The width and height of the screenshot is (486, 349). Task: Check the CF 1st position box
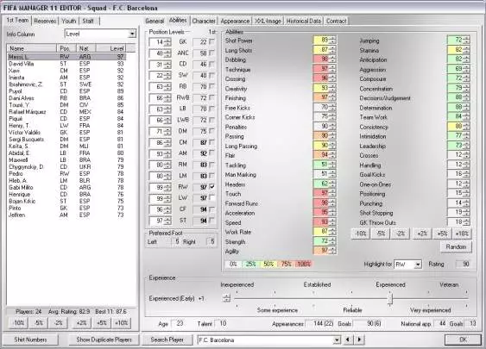point(212,209)
